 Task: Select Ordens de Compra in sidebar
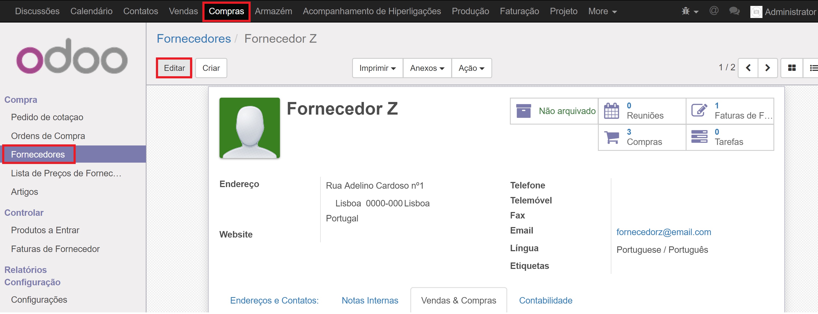point(48,136)
